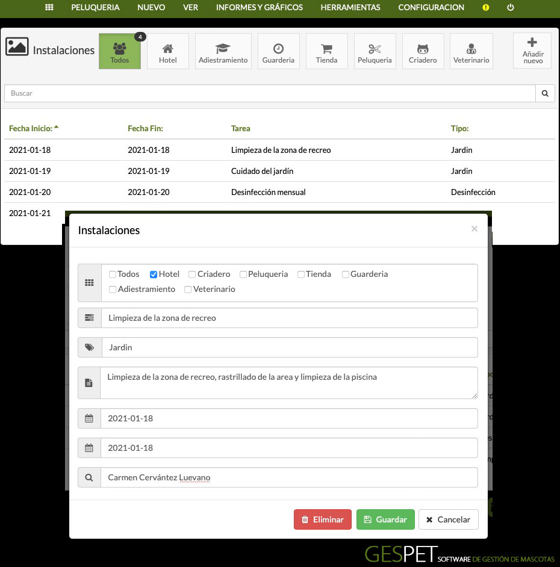Filter installations by Peluqueria scissors
This screenshot has width=560, height=567.
[375, 51]
